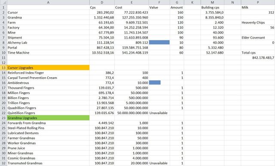
Task: Select the Prune Juice cell
Action: point(48,148)
